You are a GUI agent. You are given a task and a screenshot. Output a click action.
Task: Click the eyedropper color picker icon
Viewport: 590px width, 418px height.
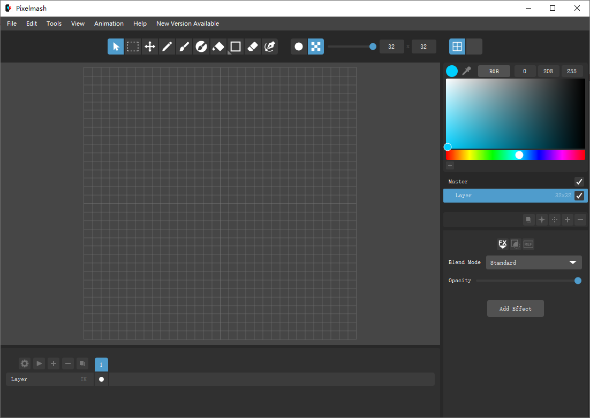pyautogui.click(x=466, y=71)
